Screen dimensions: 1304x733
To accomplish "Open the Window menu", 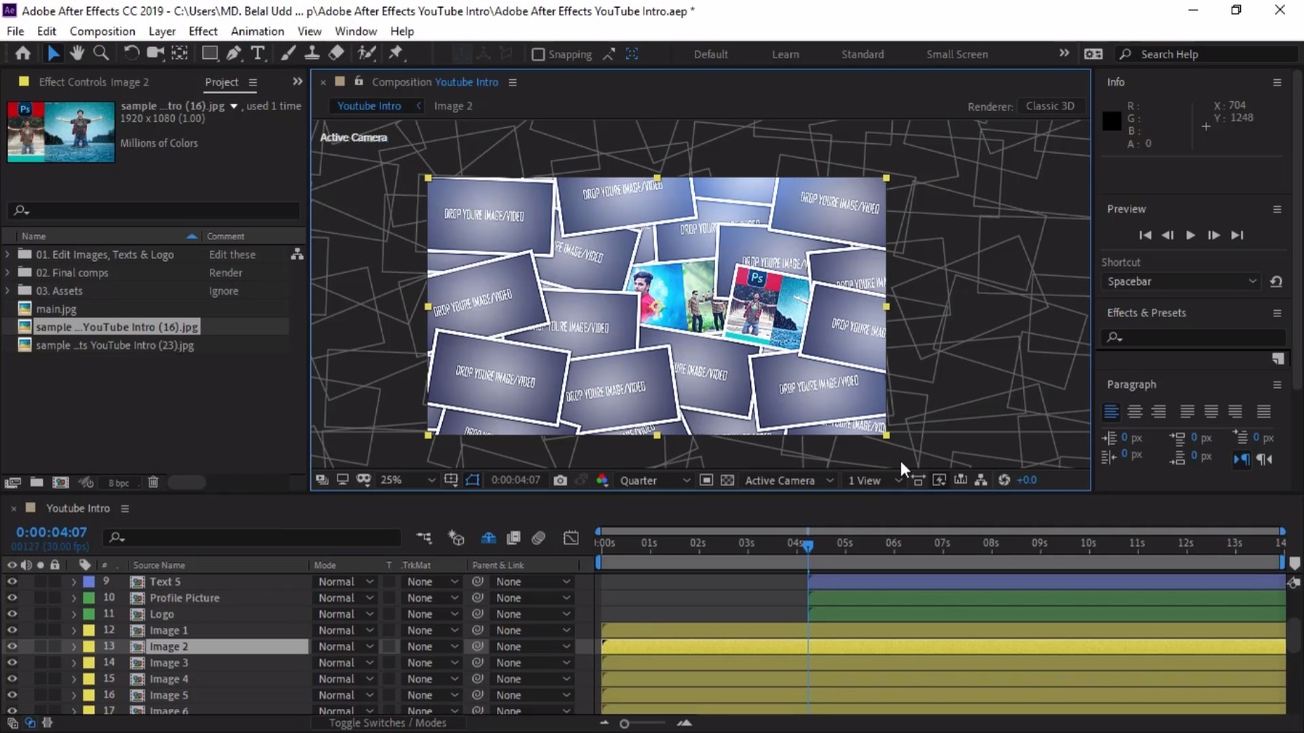I will pos(356,31).
